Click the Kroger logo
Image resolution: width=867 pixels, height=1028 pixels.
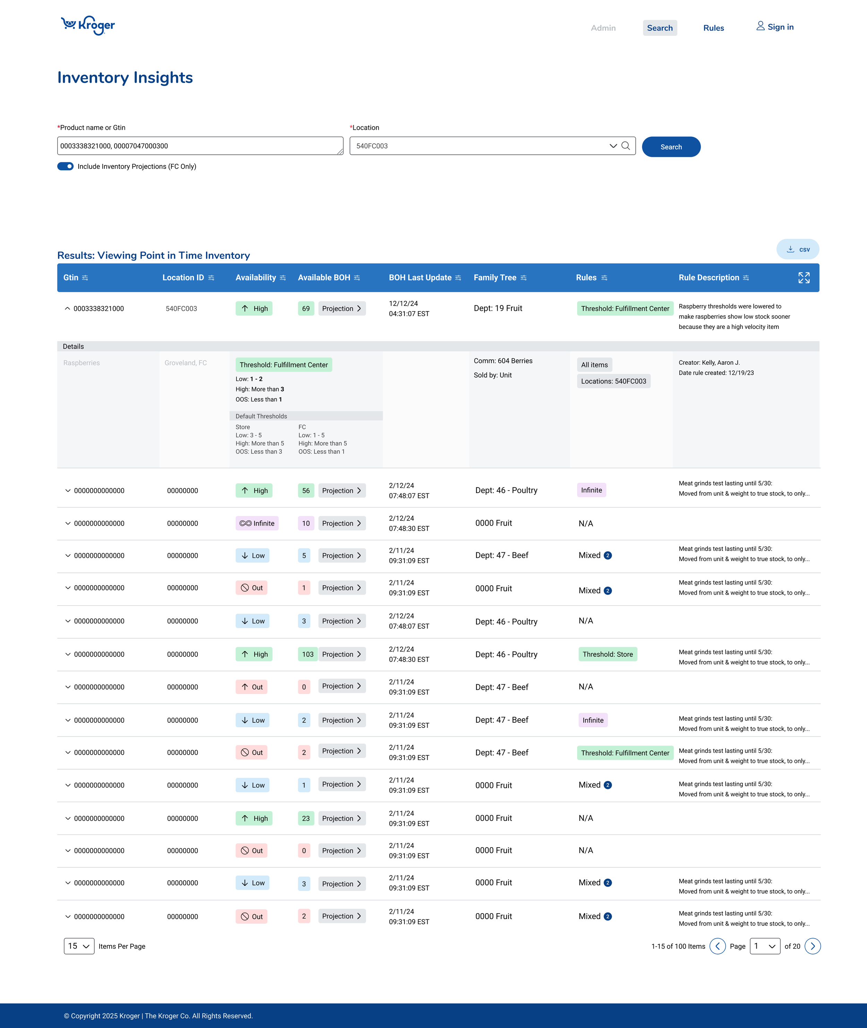click(x=88, y=25)
